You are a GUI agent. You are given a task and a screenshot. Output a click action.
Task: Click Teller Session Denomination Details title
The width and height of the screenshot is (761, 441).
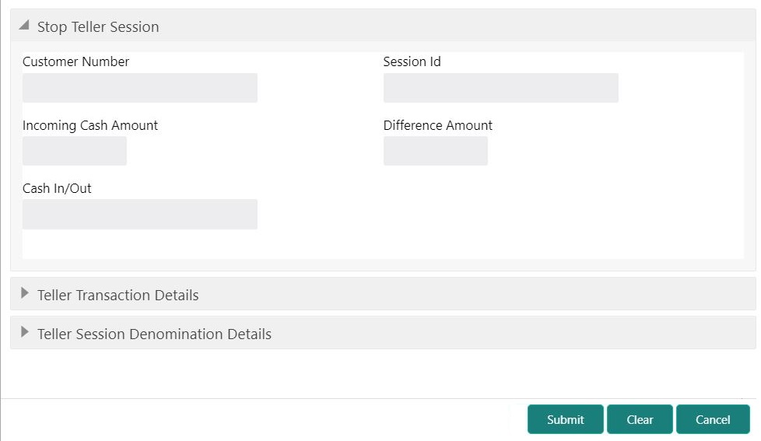click(154, 334)
